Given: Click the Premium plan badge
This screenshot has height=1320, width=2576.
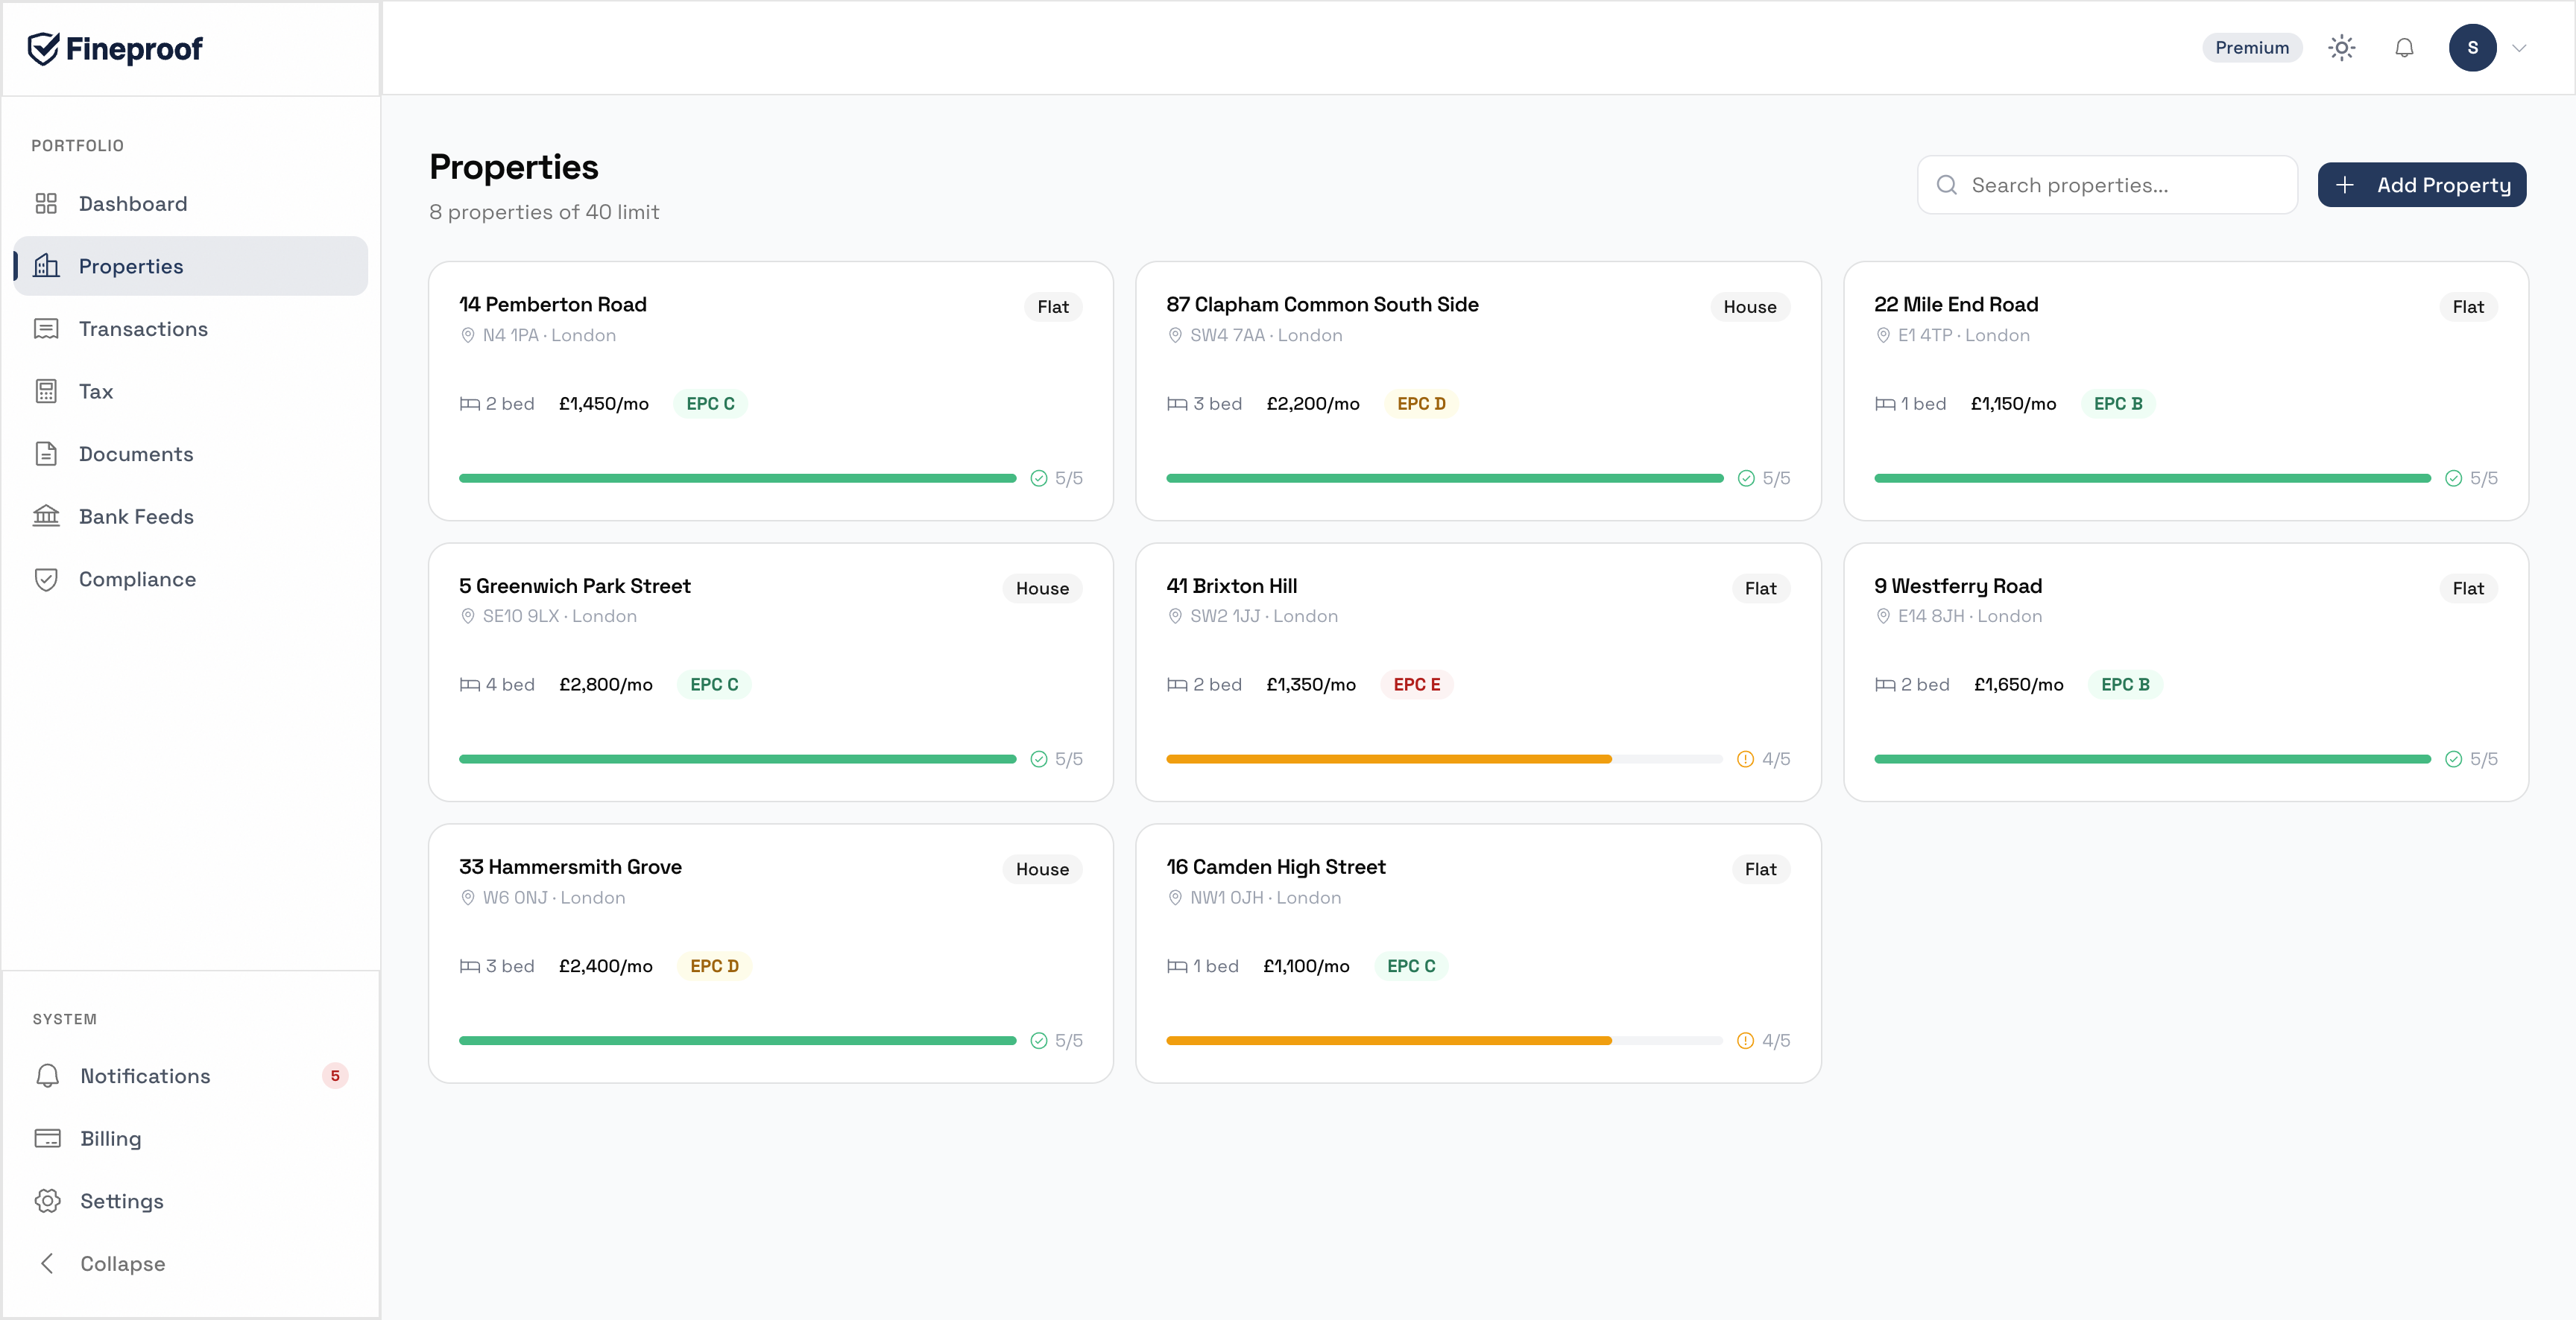Looking at the screenshot, I should (x=2251, y=48).
